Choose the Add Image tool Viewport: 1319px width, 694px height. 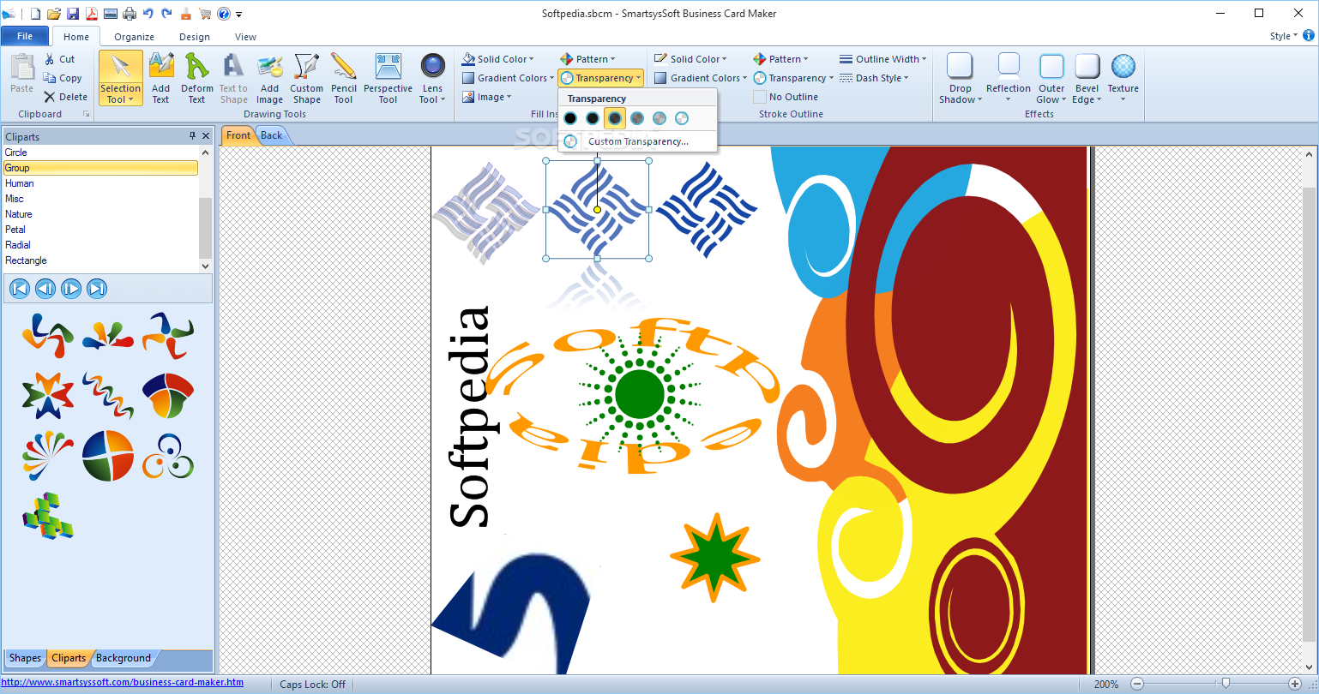coord(269,78)
